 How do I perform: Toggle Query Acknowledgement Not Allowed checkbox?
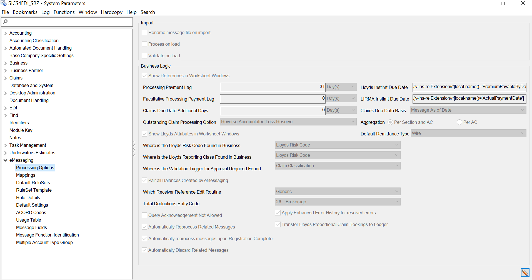coord(144,215)
